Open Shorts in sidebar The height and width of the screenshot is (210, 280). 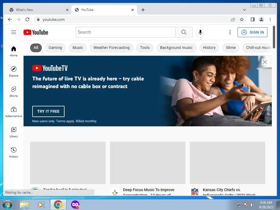pos(14,92)
